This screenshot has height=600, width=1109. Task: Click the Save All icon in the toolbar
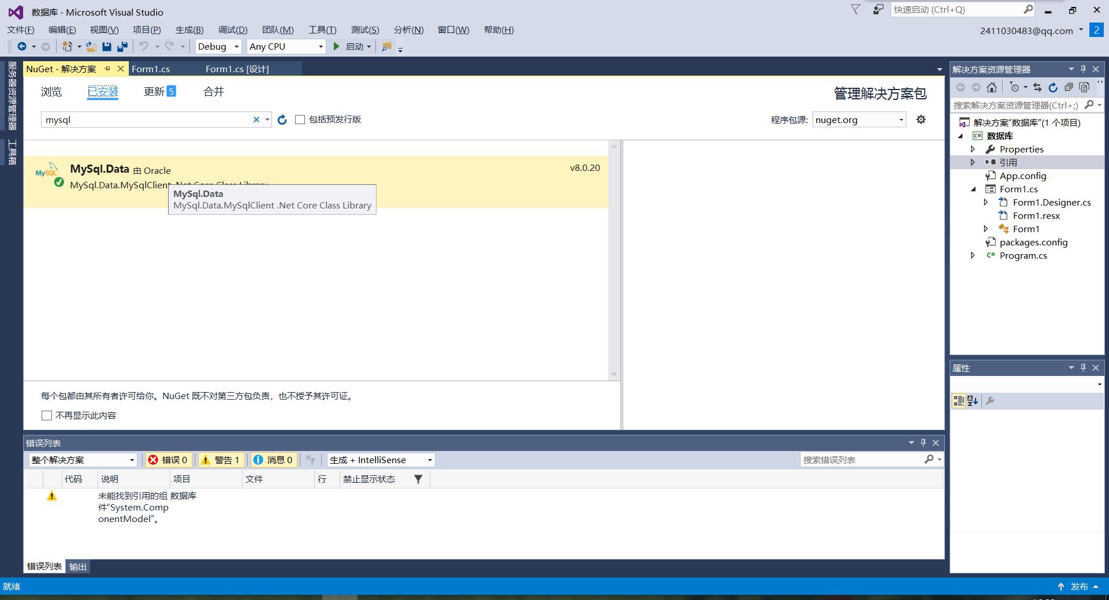coord(122,46)
